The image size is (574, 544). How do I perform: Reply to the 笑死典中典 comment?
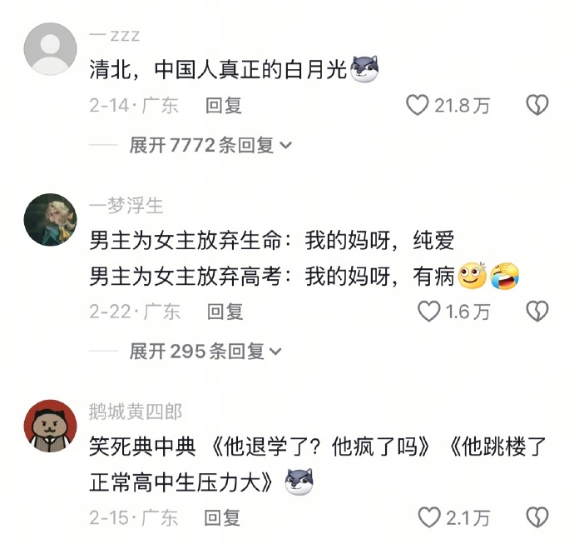tap(222, 518)
